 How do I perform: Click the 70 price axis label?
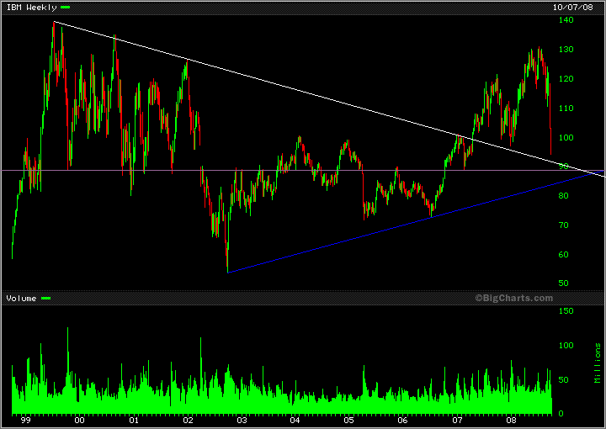563,225
